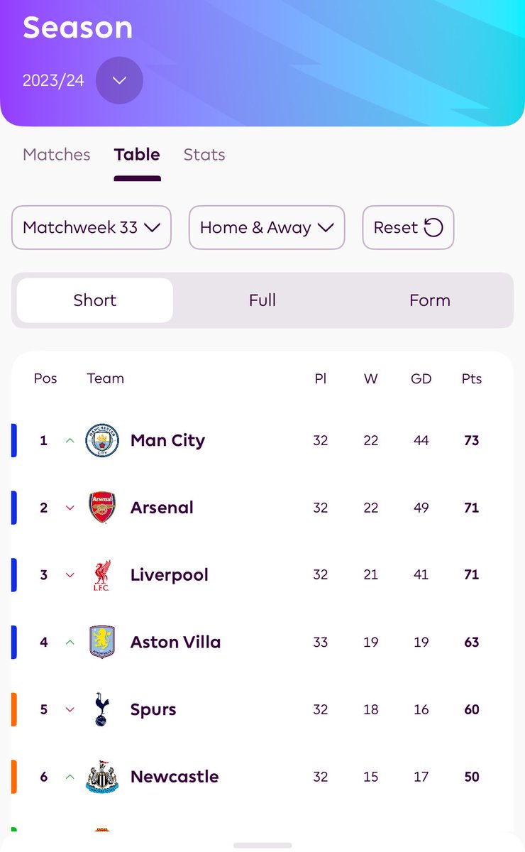Click the red down arrow beside Arsenal
This screenshot has height=852, width=525.
tap(70, 508)
